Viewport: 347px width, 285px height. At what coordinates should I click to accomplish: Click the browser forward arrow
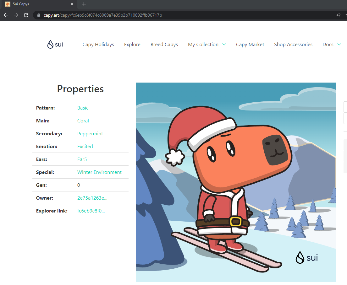pos(16,15)
